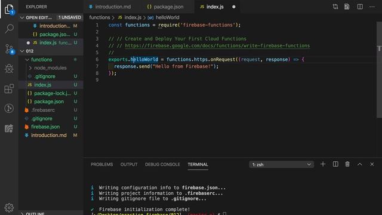The width and height of the screenshot is (382, 215).
Task: Open the Extensions view
Action: [10, 88]
